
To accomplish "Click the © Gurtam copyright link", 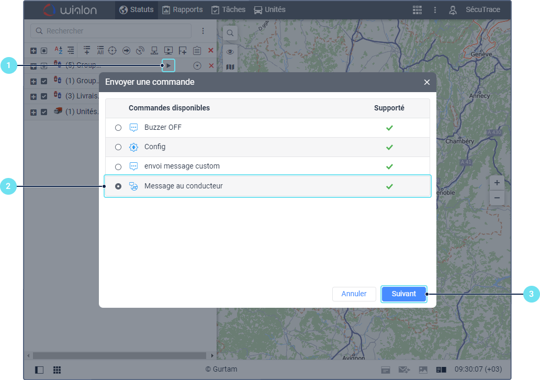I will pyautogui.click(x=221, y=370).
